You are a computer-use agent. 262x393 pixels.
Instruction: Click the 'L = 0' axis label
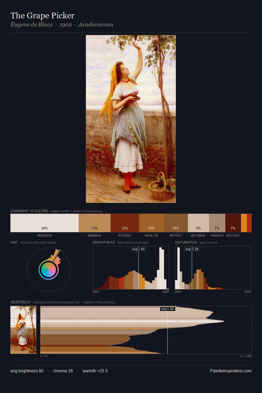[x=44, y=356]
